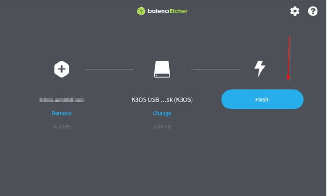
Task: Click the K3OS USB ...sk (K3OS) drive label
Action: pos(162,100)
